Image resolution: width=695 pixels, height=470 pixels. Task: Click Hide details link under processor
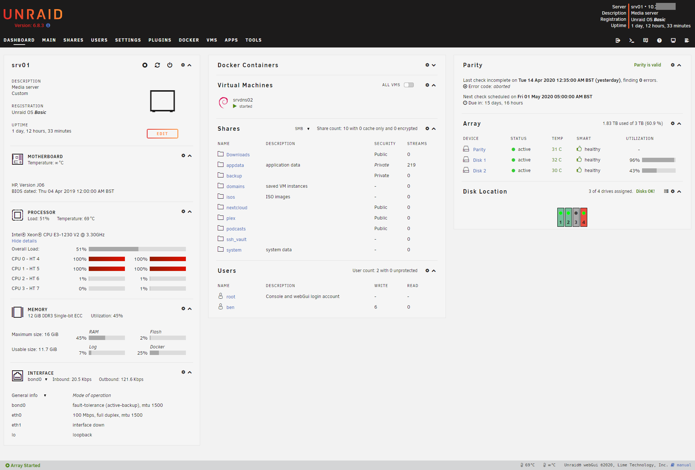coord(24,241)
